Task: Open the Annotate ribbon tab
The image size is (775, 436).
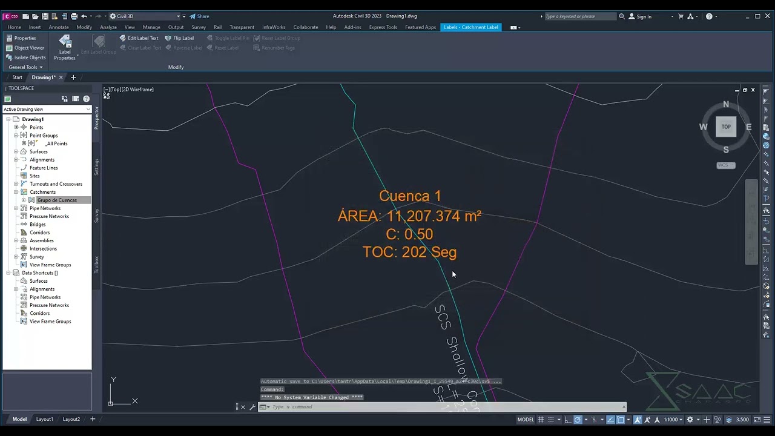Action: (59, 27)
